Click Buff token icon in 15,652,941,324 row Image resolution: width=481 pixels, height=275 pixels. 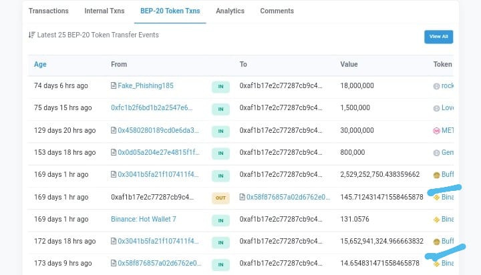[436, 242]
